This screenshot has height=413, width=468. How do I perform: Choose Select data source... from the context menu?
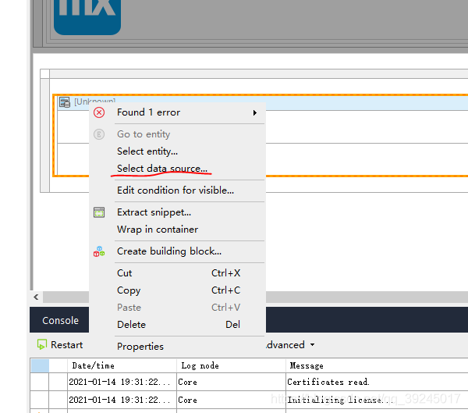click(x=162, y=169)
